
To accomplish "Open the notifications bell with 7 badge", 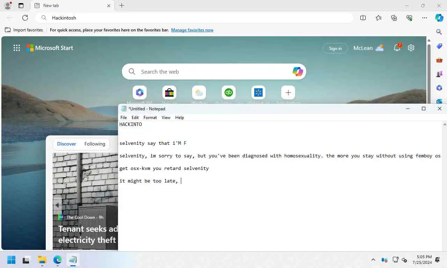I will tap(397, 48).
